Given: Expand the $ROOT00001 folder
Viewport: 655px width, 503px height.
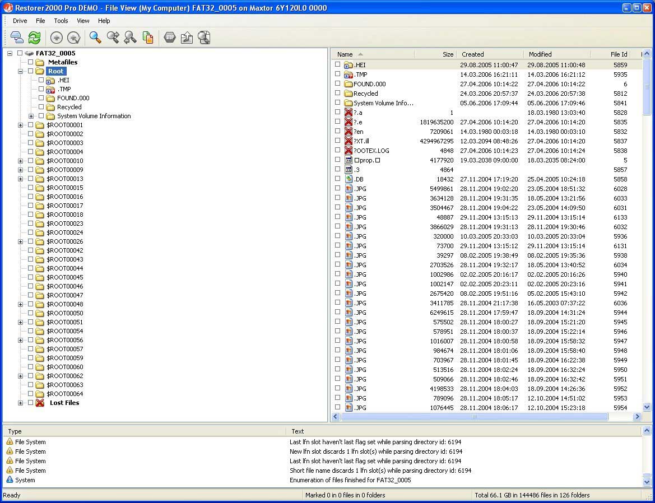Looking at the screenshot, I should [20, 125].
